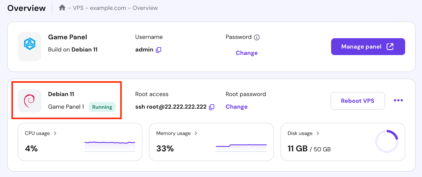This screenshot has height=177, width=422.
Task: Open the three-dot options menu
Action: click(x=398, y=100)
